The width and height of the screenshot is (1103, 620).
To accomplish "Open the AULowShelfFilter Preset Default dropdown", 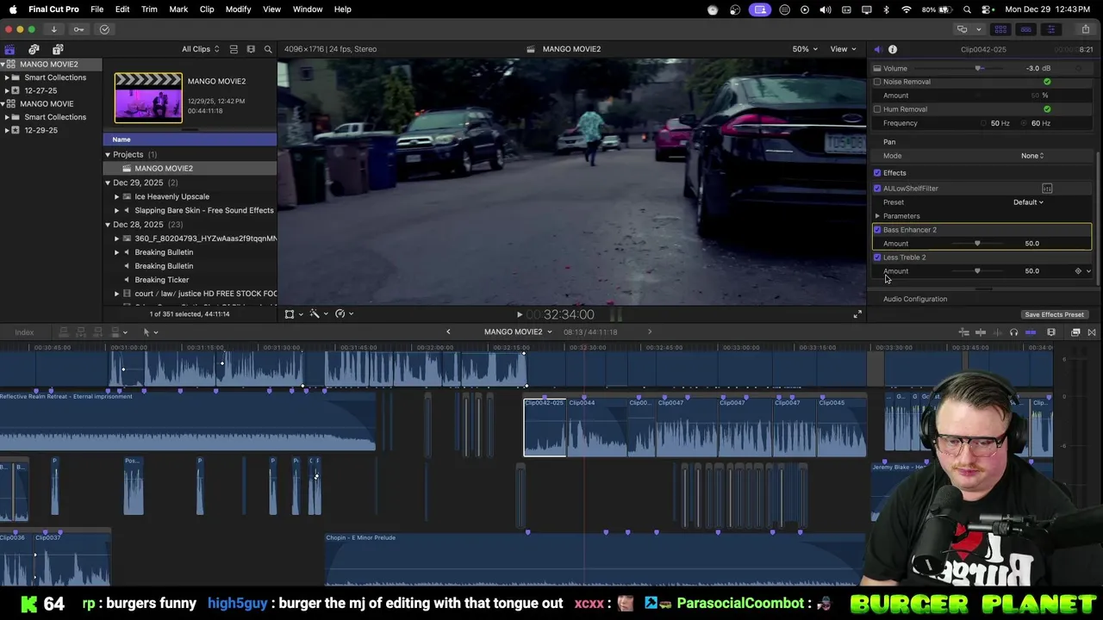I will click(1028, 202).
